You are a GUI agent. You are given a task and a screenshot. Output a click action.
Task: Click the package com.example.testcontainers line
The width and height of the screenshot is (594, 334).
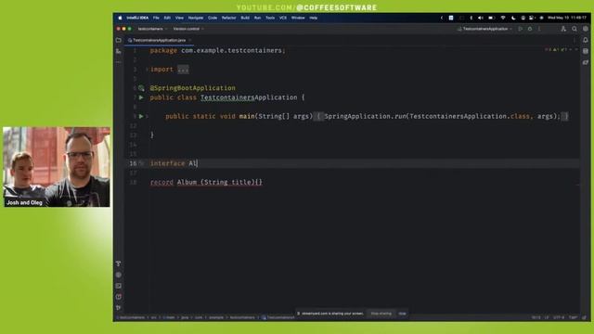[x=218, y=51]
